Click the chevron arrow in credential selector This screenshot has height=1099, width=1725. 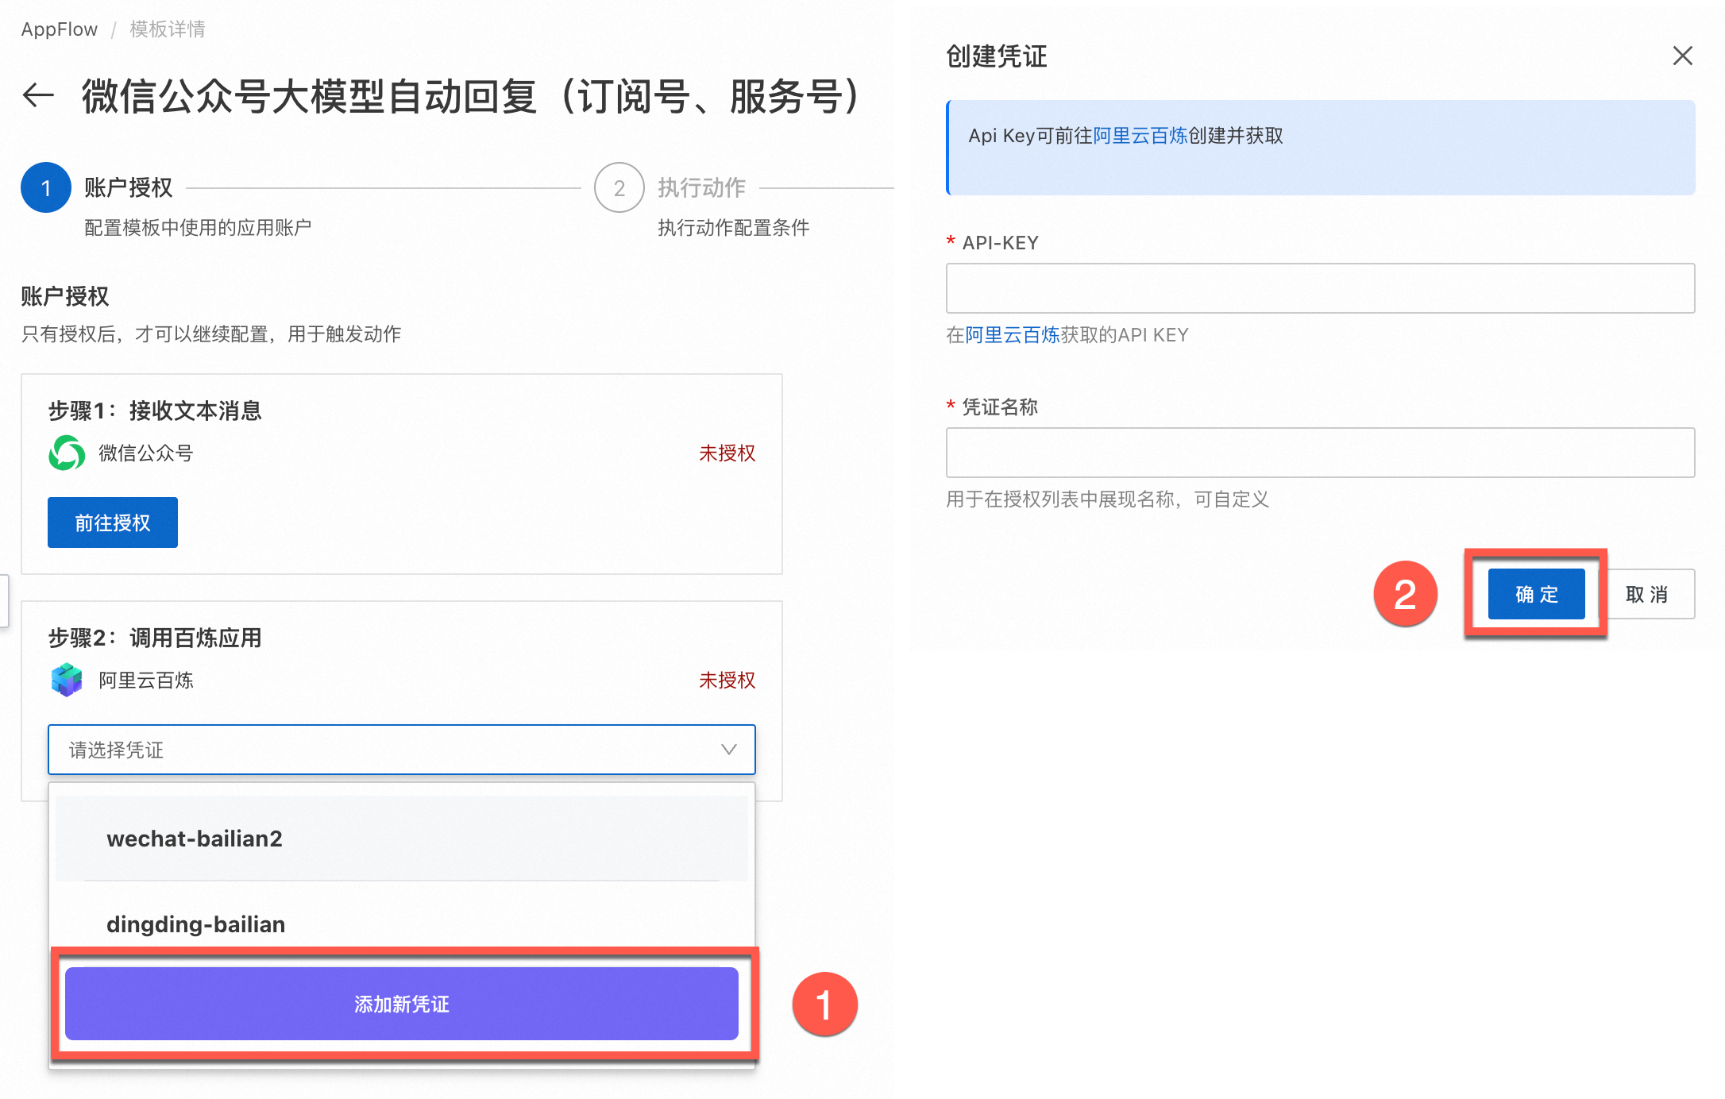728,750
